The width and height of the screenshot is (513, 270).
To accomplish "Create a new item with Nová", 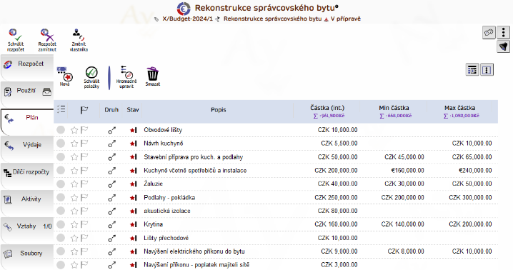I will click(x=64, y=74).
